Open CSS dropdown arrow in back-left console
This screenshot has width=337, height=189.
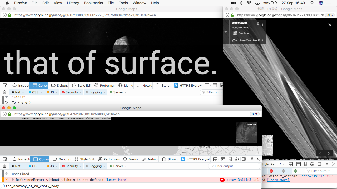point(41,92)
